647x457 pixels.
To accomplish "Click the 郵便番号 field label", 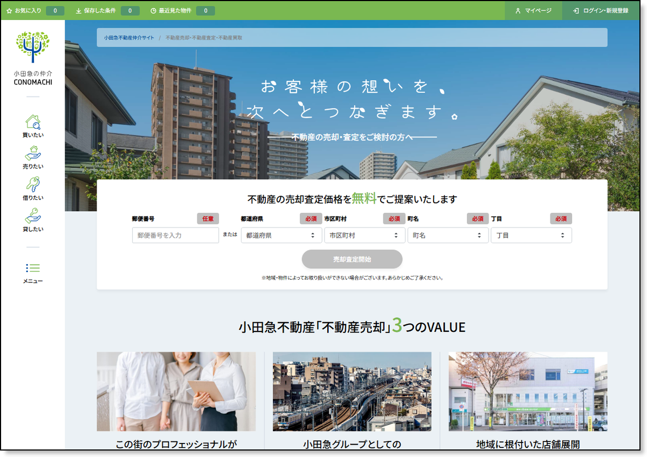I will point(143,219).
